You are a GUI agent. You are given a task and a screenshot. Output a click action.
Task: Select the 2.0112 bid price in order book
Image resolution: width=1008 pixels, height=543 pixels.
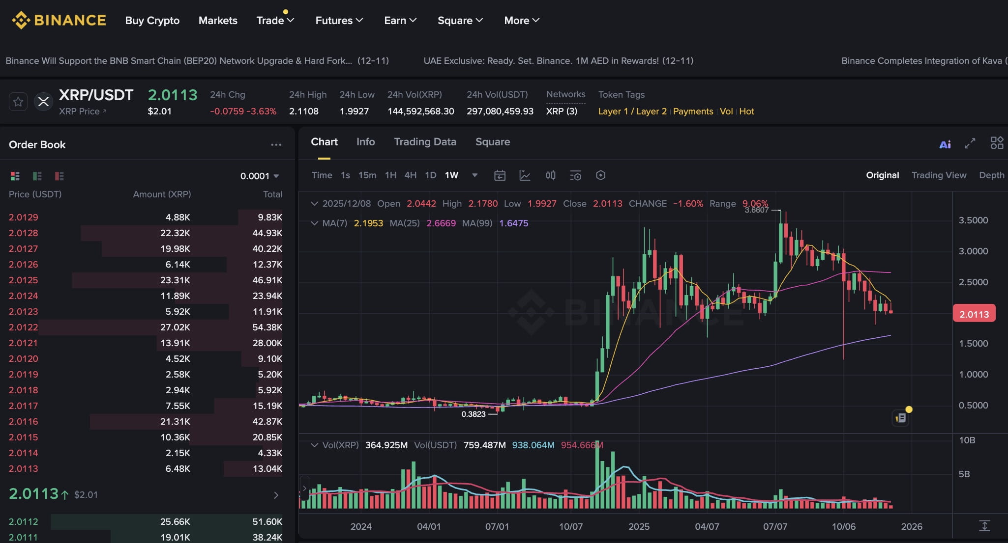[23, 521]
